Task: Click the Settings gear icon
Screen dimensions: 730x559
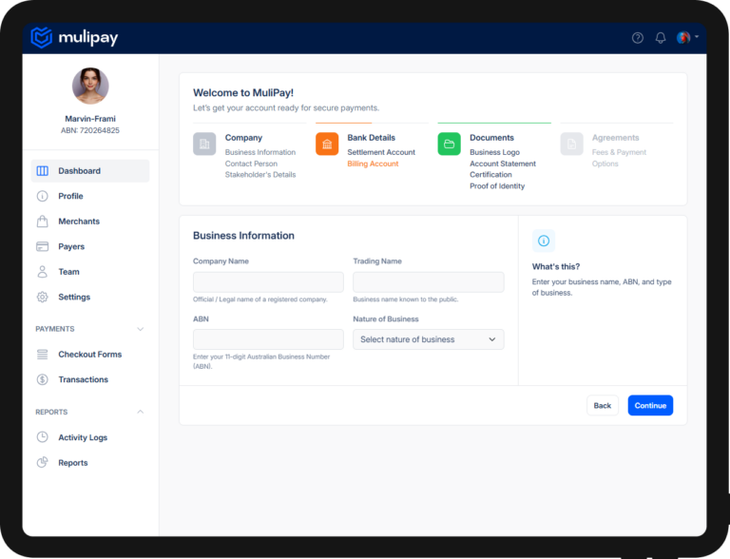Action: point(43,297)
